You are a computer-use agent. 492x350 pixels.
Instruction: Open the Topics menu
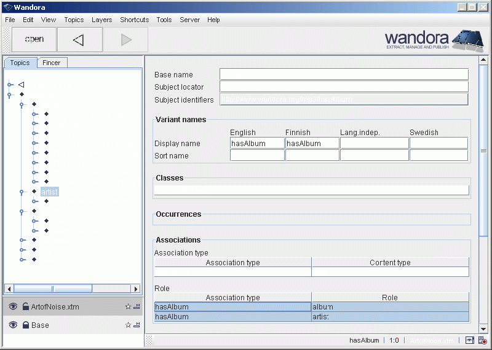point(74,20)
